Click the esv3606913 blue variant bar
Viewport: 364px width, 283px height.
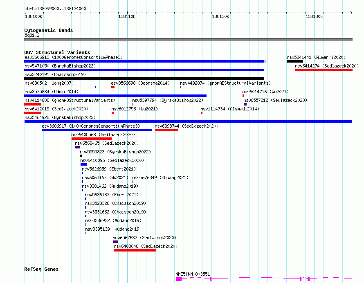145,61
